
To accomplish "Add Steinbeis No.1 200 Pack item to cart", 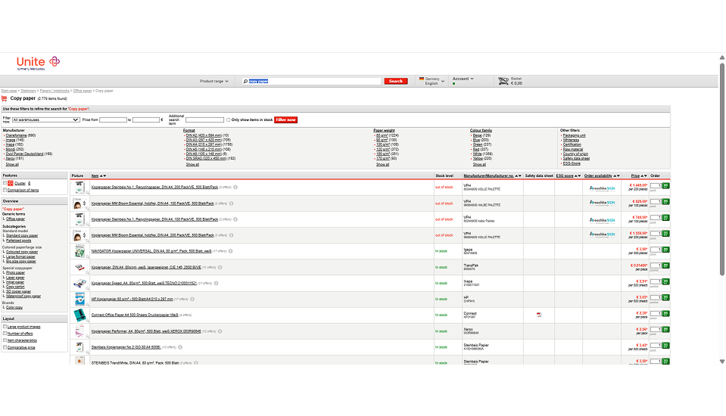I will coord(665,185).
